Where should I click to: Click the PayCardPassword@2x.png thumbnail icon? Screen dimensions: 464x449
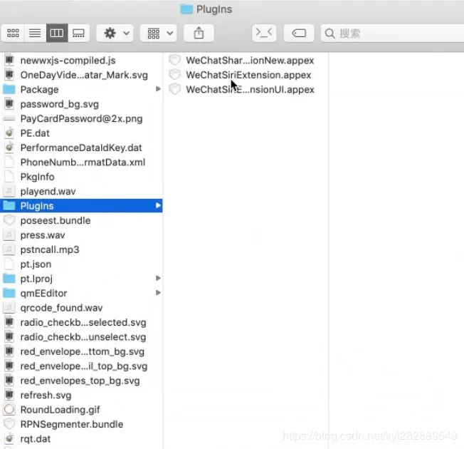coord(9,118)
